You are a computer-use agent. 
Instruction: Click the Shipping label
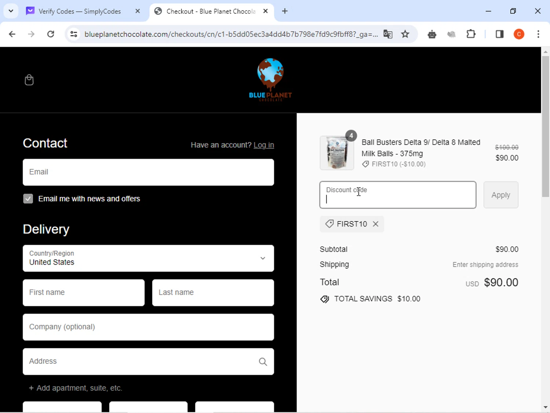pyautogui.click(x=334, y=265)
